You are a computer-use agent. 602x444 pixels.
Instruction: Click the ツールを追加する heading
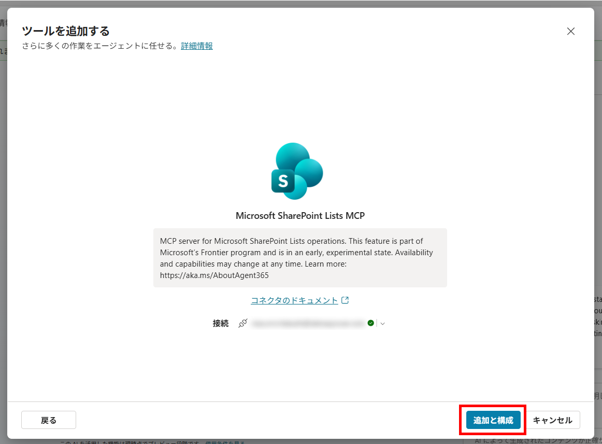(x=66, y=31)
